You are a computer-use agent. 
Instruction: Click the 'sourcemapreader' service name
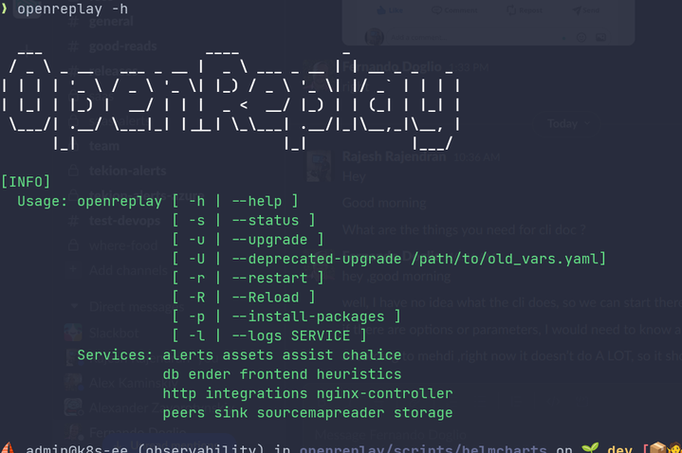pyautogui.click(x=321, y=412)
